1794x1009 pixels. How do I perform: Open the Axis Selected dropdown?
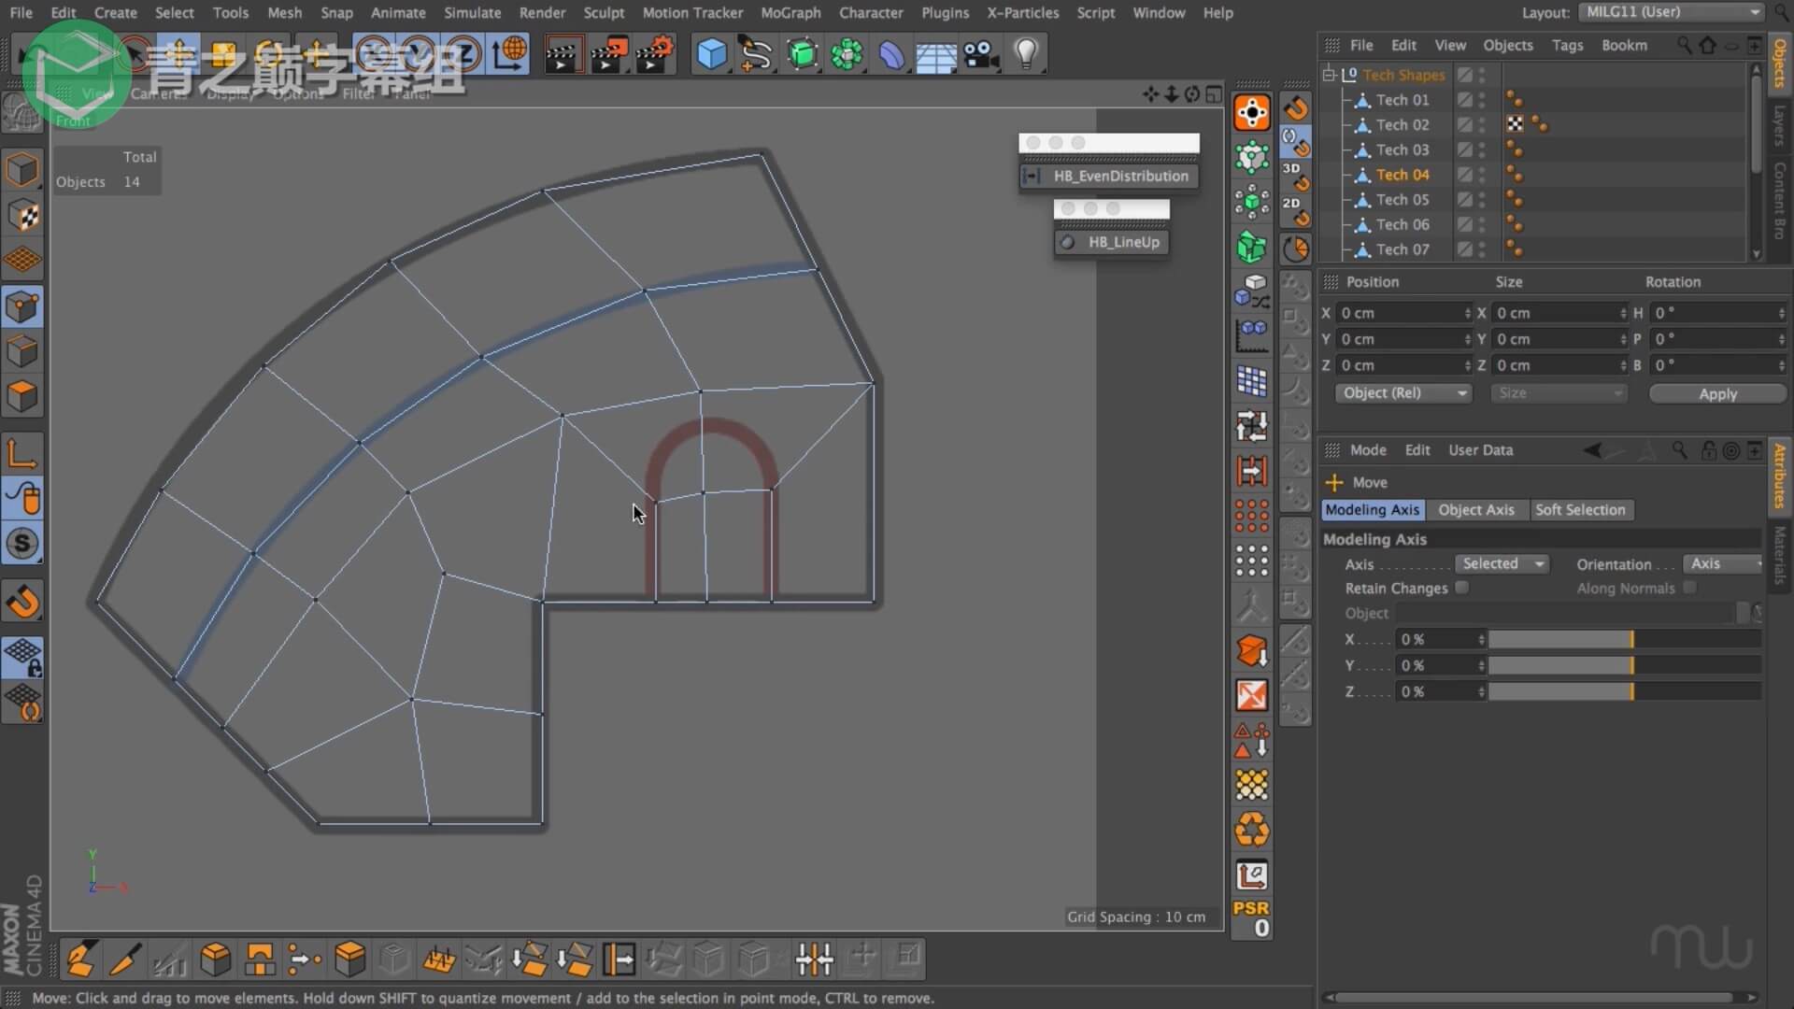pos(1502,563)
